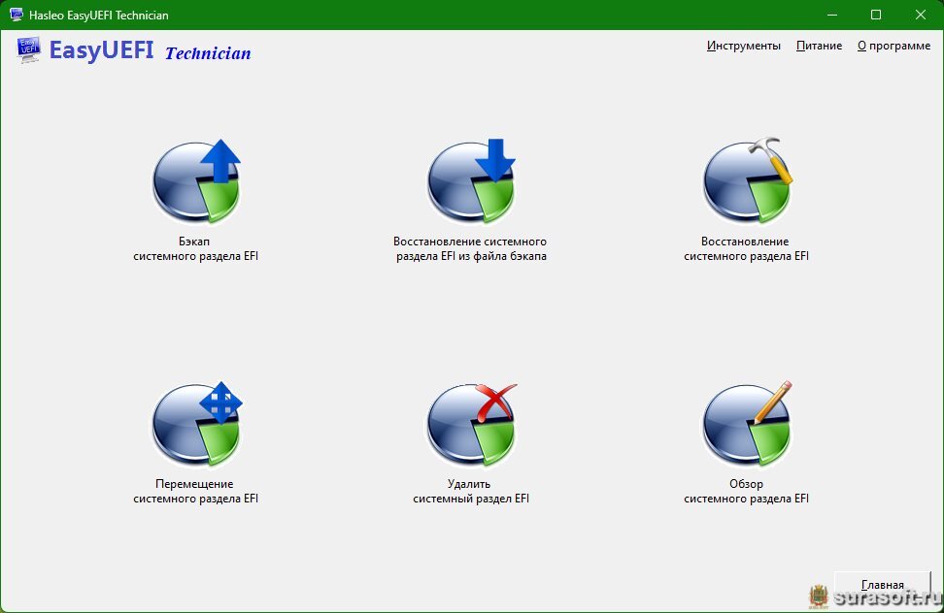This screenshot has width=944, height=613.
Task: Open the О программе menu
Action: click(x=894, y=46)
